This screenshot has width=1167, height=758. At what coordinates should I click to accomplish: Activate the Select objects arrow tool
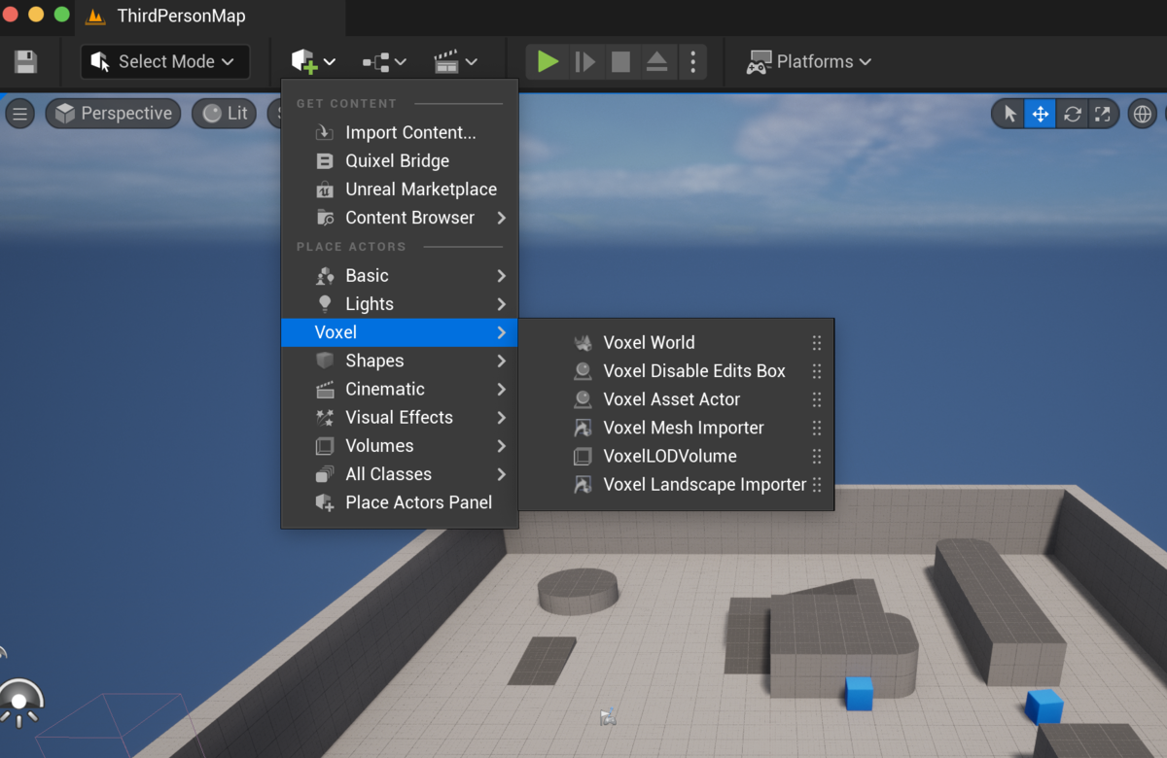coord(1009,114)
